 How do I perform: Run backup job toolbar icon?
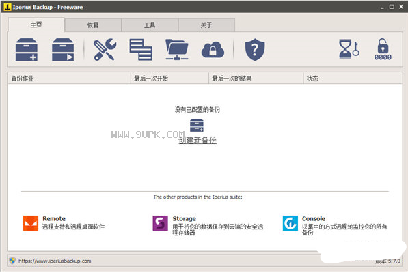[x=63, y=49]
